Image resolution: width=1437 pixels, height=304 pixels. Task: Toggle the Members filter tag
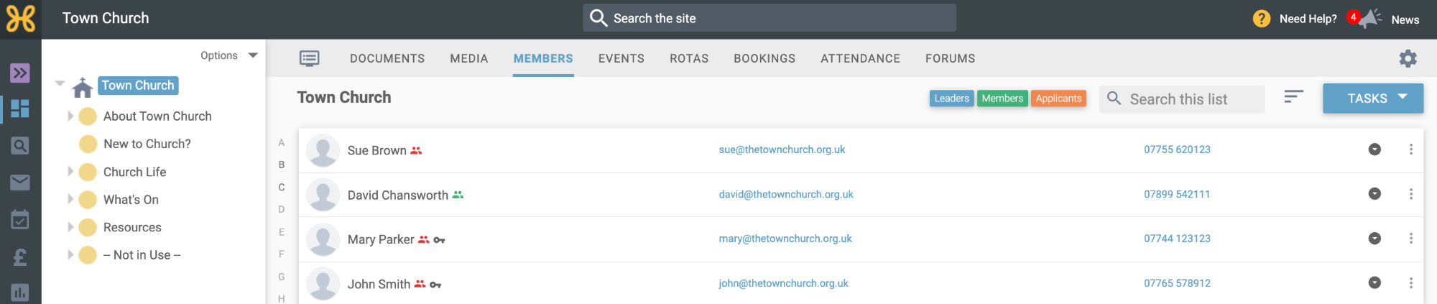point(1002,98)
